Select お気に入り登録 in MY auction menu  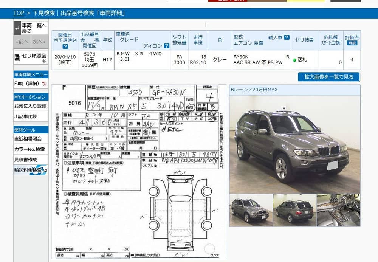click(x=30, y=106)
